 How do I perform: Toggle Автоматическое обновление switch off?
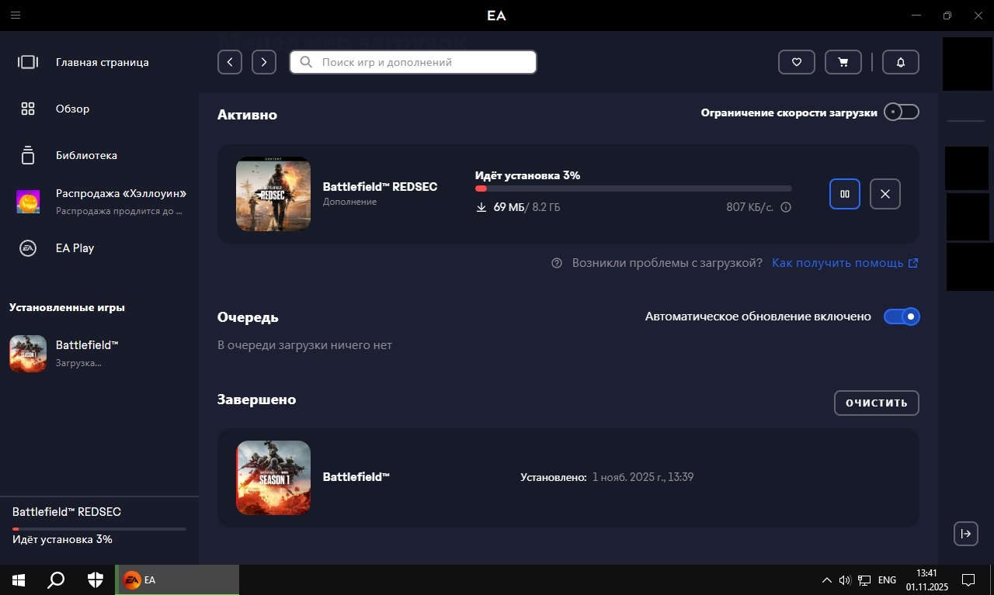[902, 317]
